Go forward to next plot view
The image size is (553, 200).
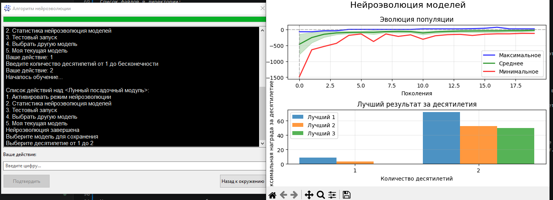tap(295, 195)
